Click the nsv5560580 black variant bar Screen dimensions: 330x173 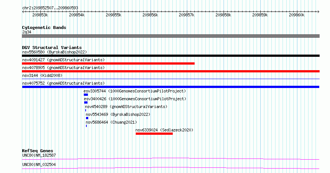tap(171, 56)
